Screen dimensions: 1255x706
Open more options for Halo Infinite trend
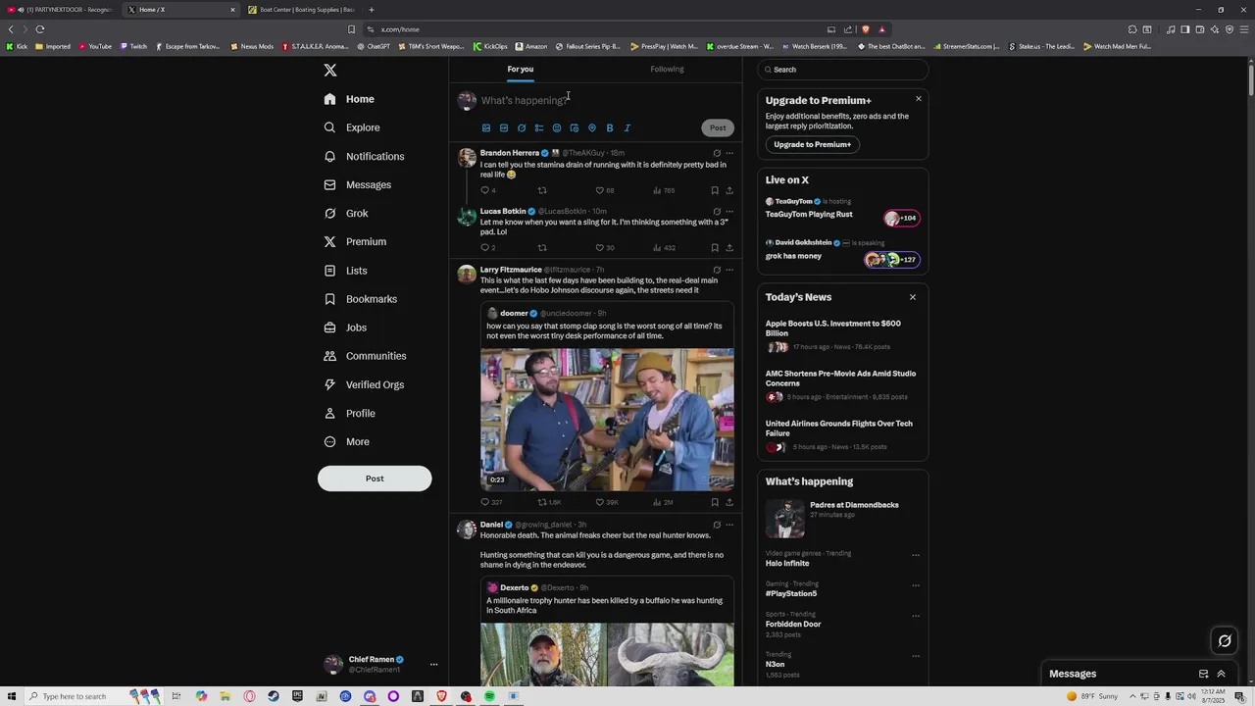coord(916,555)
